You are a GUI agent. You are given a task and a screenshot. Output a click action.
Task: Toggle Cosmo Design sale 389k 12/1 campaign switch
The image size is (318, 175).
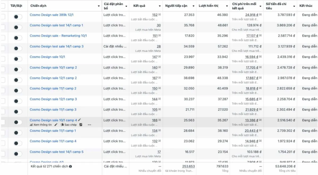18,17
